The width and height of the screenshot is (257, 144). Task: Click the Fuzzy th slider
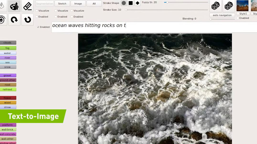pos(186,2)
